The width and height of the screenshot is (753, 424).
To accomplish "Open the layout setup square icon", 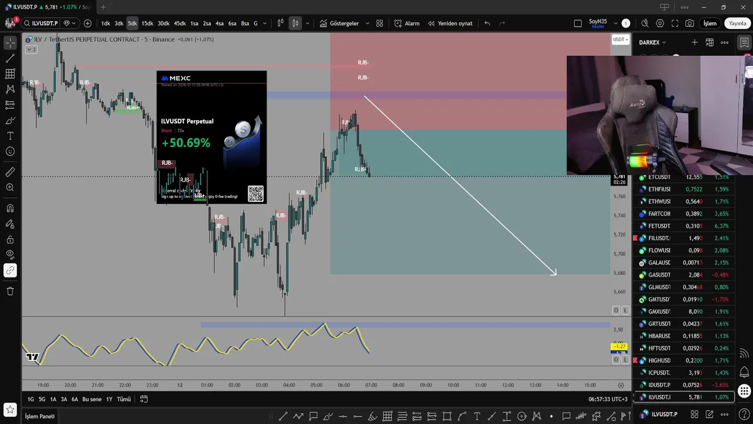I will click(578, 24).
